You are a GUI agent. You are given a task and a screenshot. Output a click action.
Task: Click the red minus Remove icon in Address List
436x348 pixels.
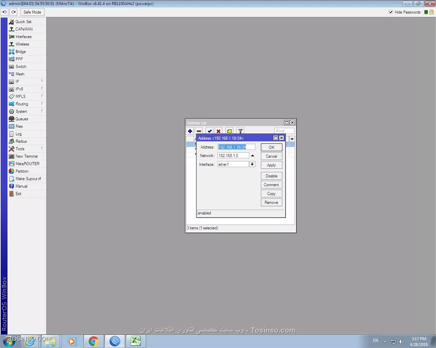pos(199,131)
